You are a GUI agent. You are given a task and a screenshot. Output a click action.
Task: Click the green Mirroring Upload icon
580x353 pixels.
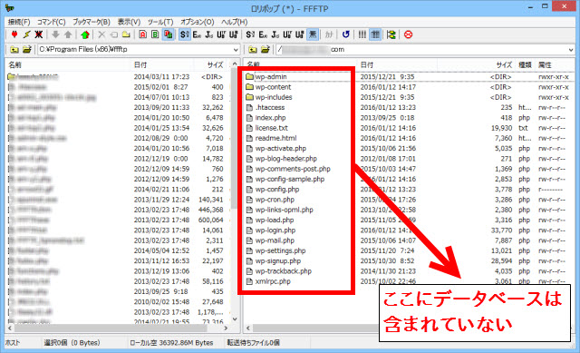click(x=85, y=34)
